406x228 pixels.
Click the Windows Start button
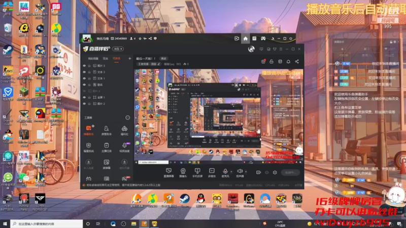tap(5, 223)
